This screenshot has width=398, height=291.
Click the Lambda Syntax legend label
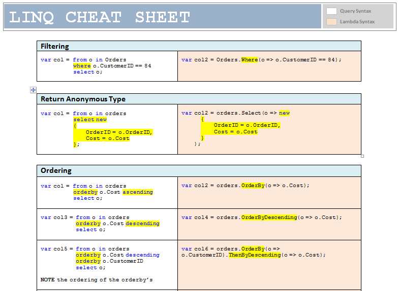357,22
